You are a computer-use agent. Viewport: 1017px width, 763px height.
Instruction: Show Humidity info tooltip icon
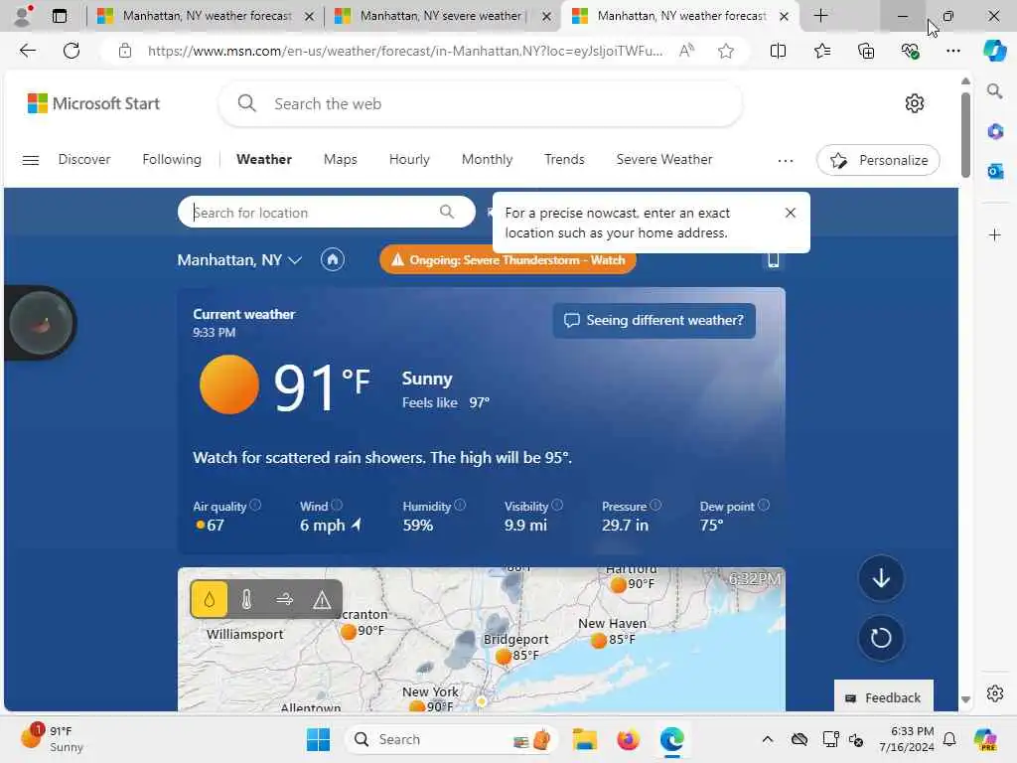460,505
